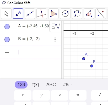Select the Angle tool
The height and width of the screenshot is (105, 108).
coord(89,14)
